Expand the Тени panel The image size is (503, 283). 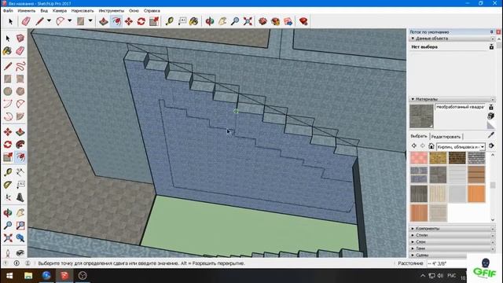click(452, 248)
